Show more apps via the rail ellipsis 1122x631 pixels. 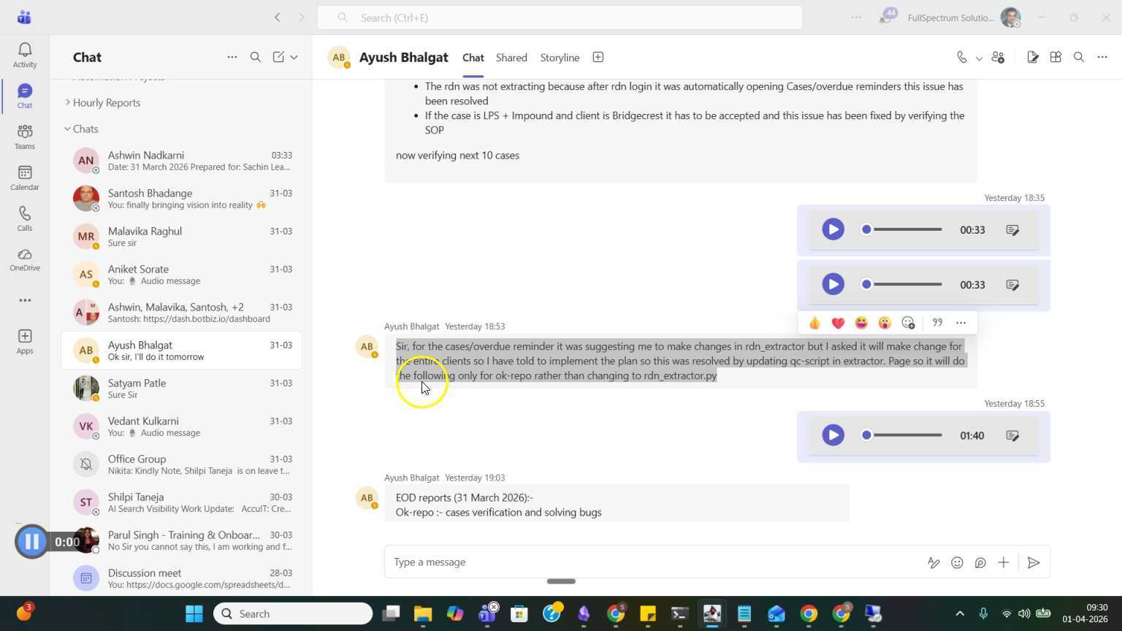(24, 300)
